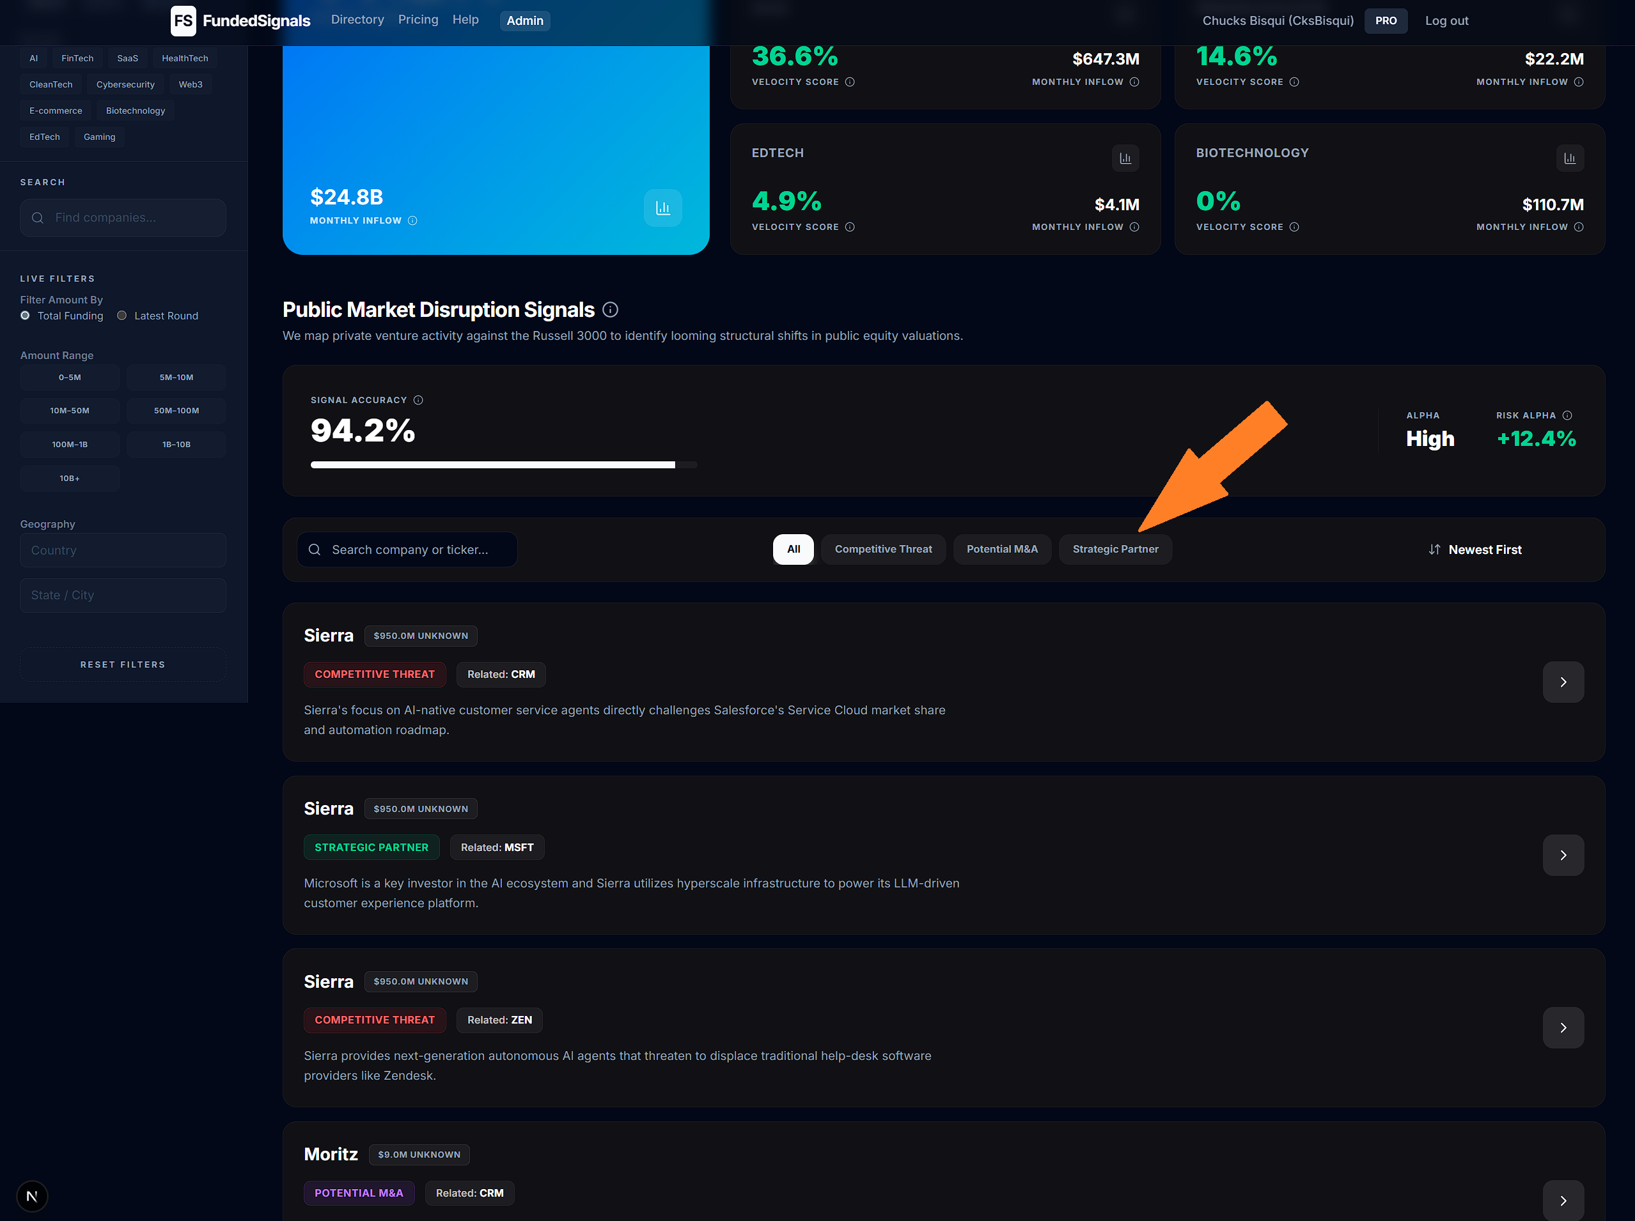Viewport: 1635px width, 1221px height.
Task: Click the PRO badge
Action: (1386, 20)
